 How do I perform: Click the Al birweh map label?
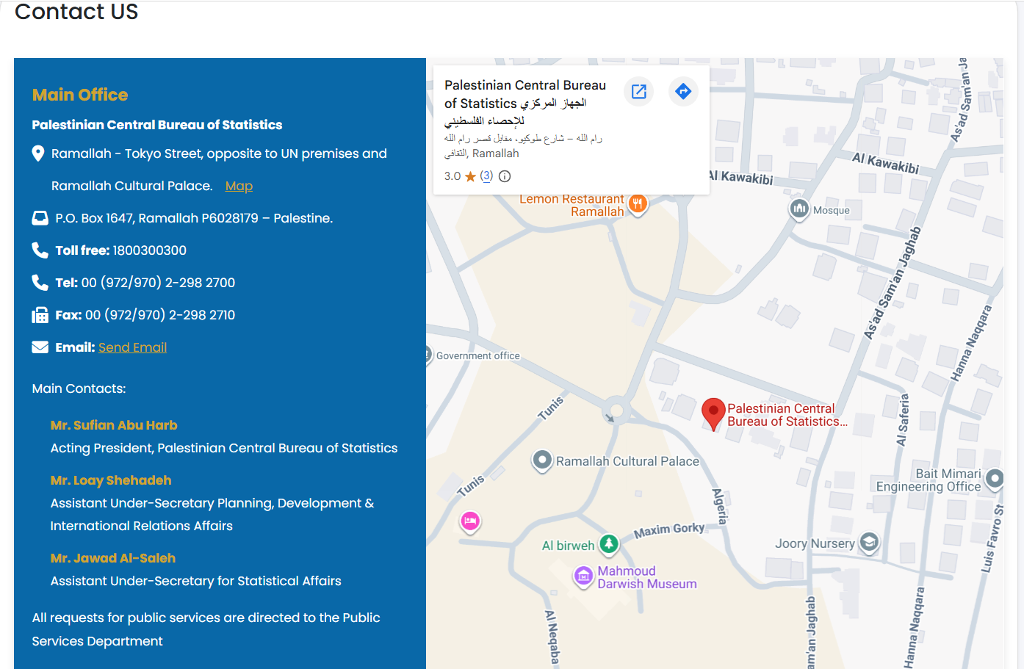(x=569, y=546)
